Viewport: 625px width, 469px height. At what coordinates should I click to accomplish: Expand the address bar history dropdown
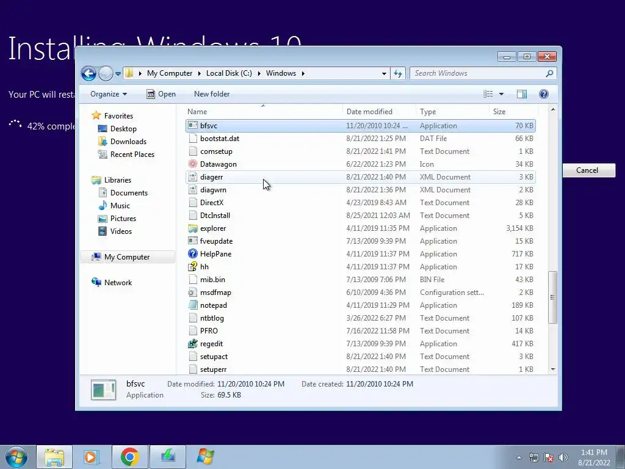[384, 73]
